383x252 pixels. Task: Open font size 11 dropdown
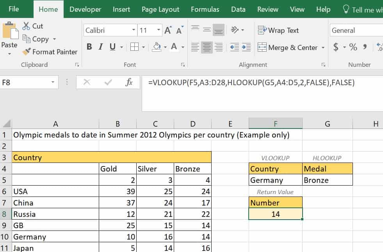[x=159, y=30]
